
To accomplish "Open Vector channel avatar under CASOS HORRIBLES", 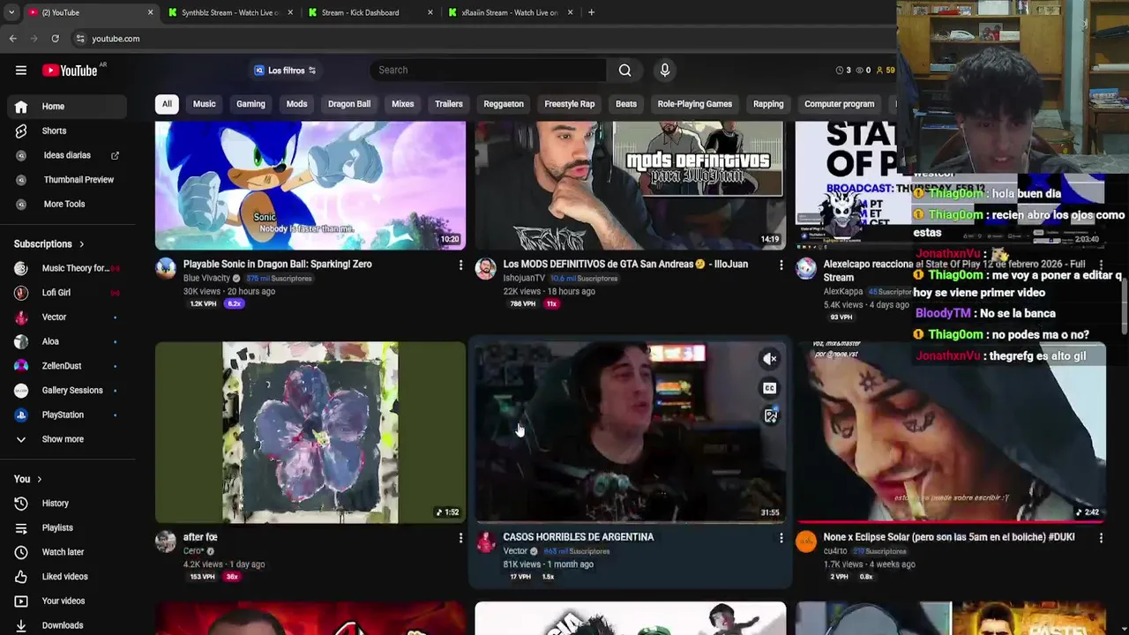I will pyautogui.click(x=486, y=542).
